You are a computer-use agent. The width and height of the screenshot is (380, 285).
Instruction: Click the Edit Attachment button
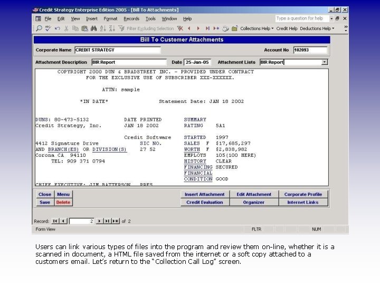point(254,194)
